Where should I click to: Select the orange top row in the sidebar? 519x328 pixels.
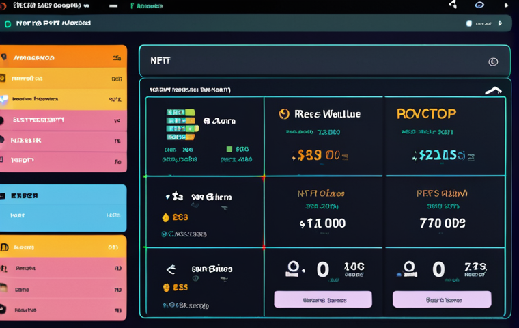(64, 57)
